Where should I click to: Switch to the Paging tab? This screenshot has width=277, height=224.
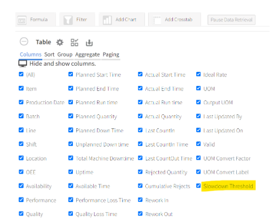pyautogui.click(x=111, y=55)
